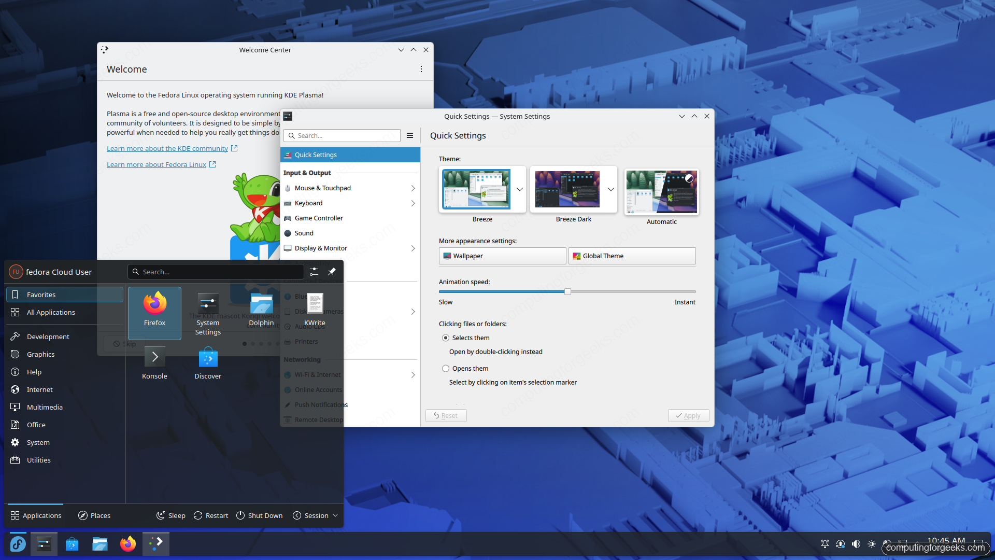This screenshot has height=560, width=995.
Task: Open Utilities category in launcher
Action: pos(65,460)
